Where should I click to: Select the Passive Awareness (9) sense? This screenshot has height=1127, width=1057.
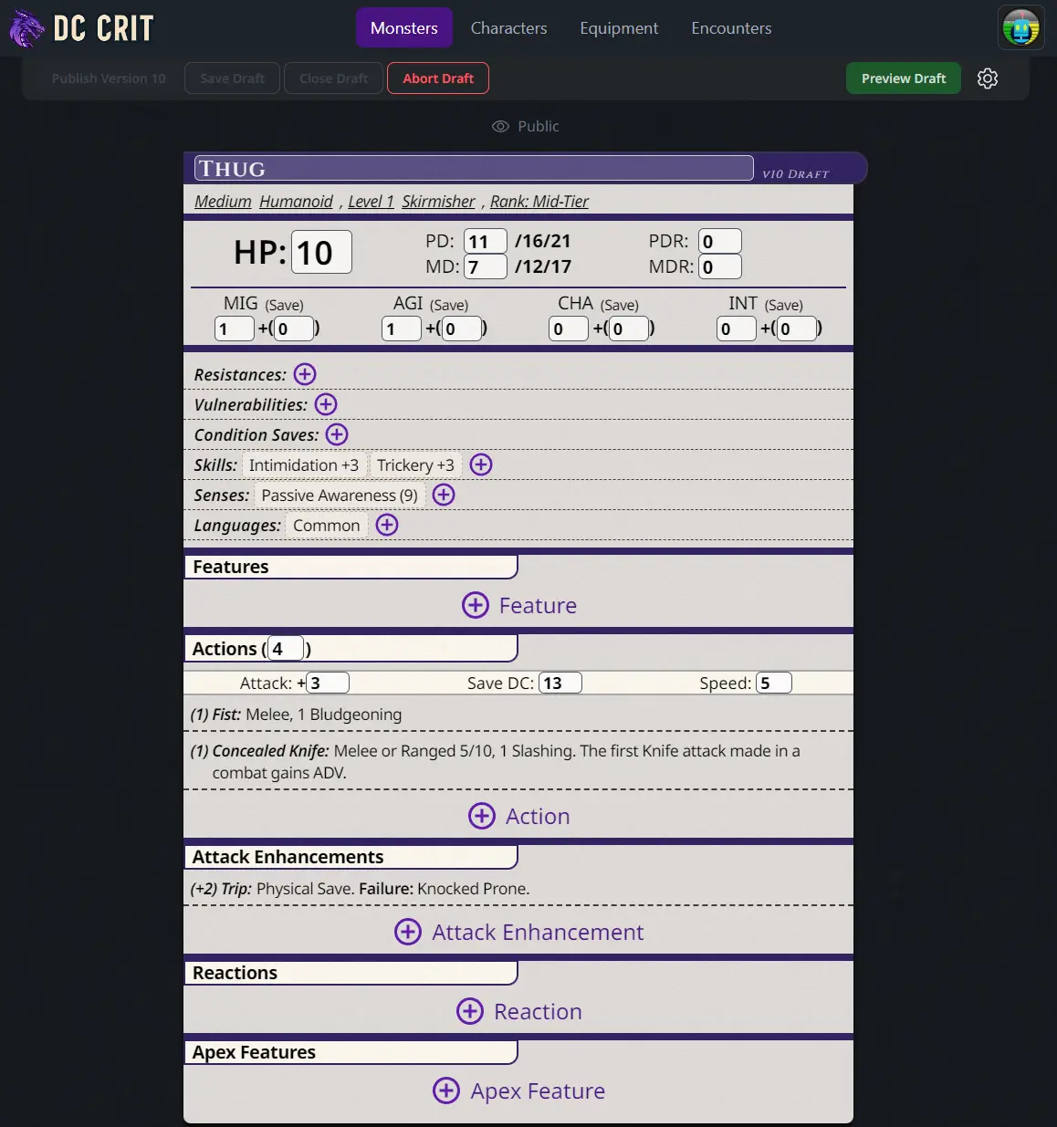click(x=340, y=496)
